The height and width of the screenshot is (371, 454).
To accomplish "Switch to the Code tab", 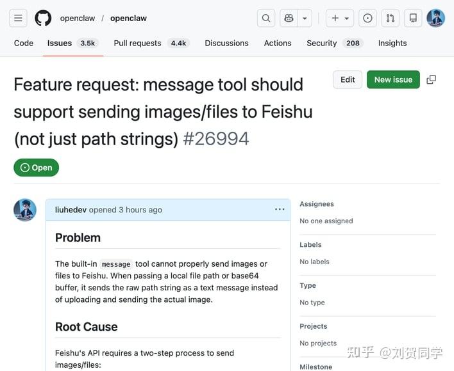I will point(24,43).
